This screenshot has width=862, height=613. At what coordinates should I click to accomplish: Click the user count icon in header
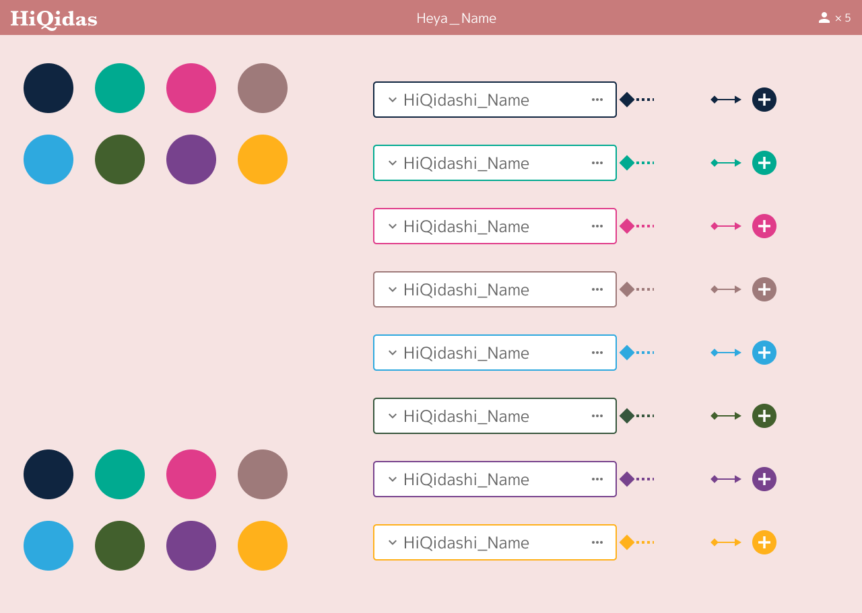click(x=824, y=18)
